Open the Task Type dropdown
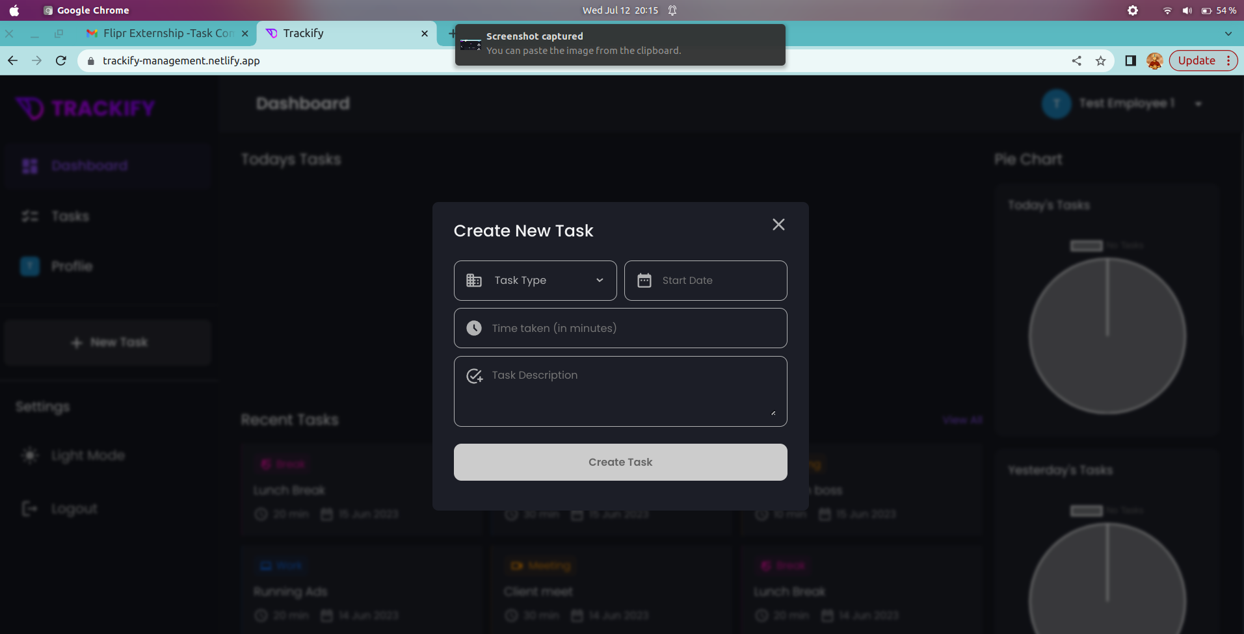This screenshot has width=1244, height=634. click(535, 280)
